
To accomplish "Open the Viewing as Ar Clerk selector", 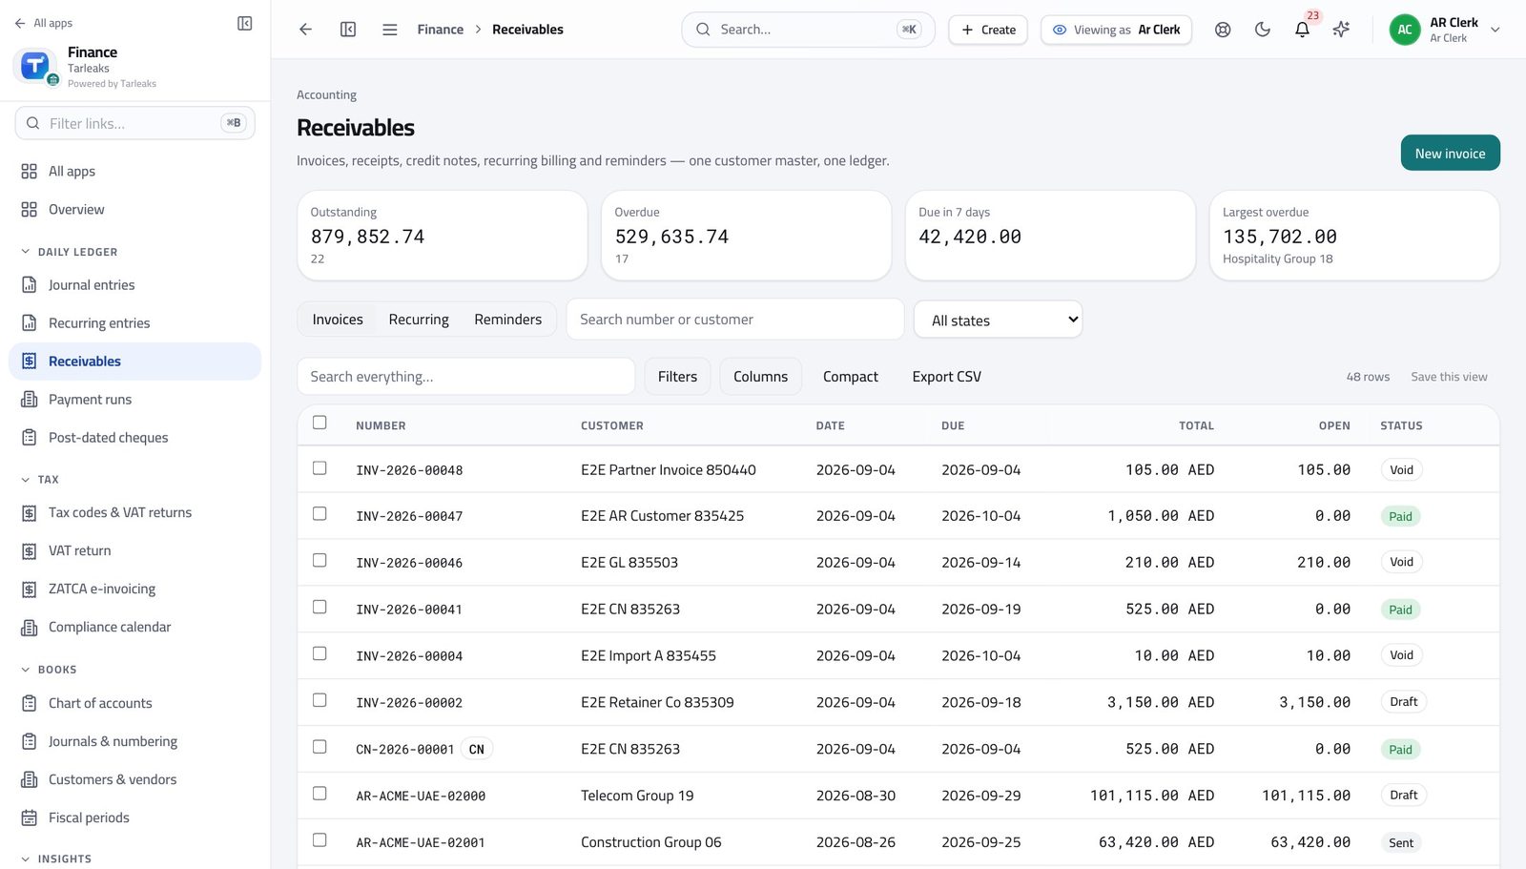I will pos(1116,30).
